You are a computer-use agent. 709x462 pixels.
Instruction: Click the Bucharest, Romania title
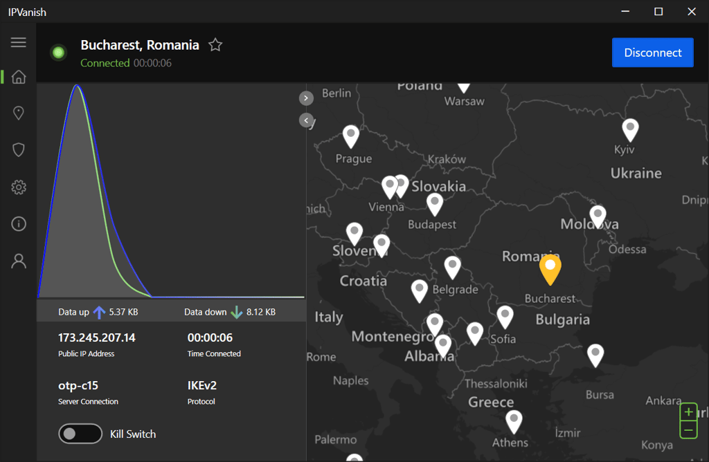point(140,45)
